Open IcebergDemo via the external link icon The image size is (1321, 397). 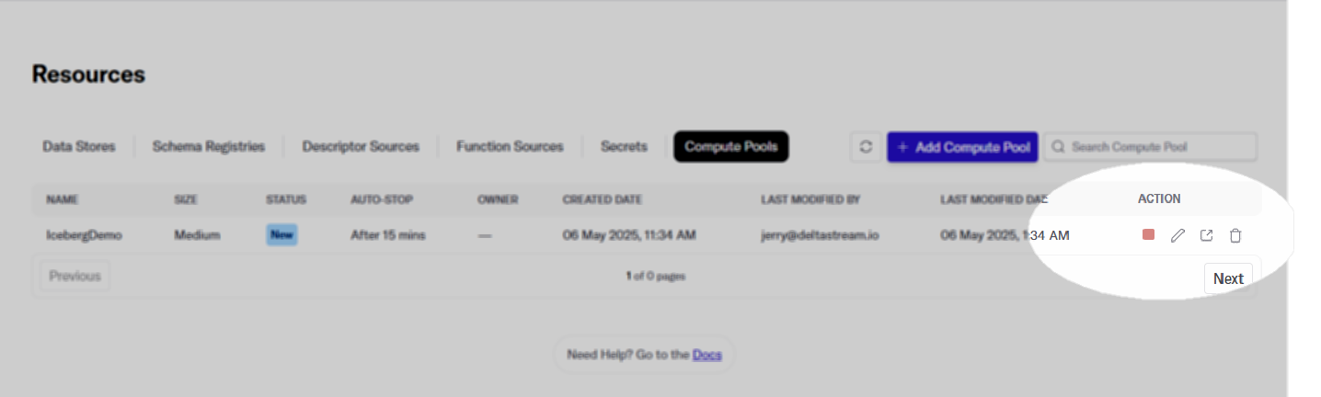tap(1206, 235)
